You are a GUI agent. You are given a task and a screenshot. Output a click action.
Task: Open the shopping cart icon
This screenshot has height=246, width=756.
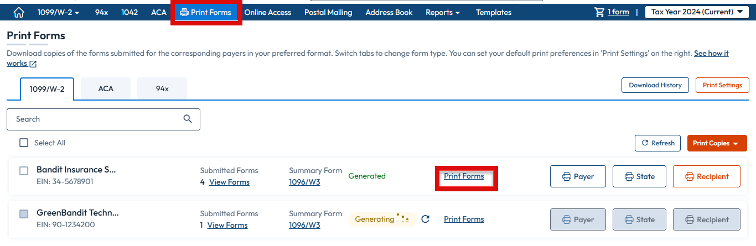(599, 12)
